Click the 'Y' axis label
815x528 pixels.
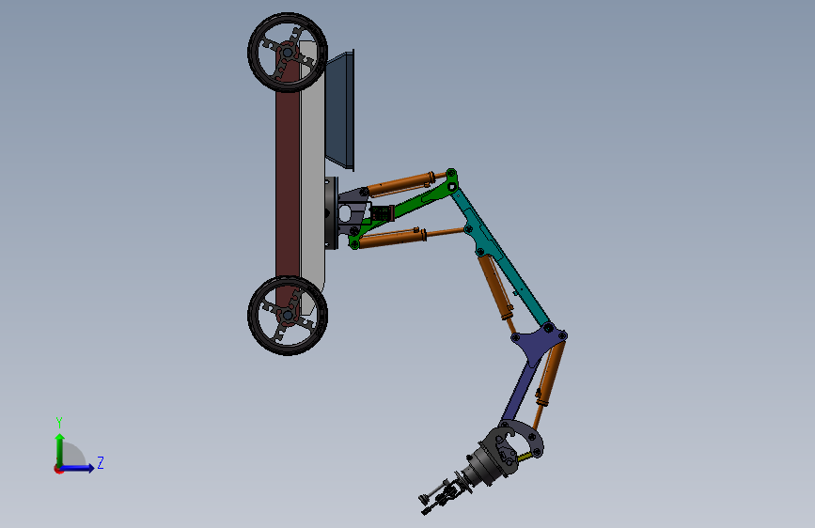[x=59, y=422]
